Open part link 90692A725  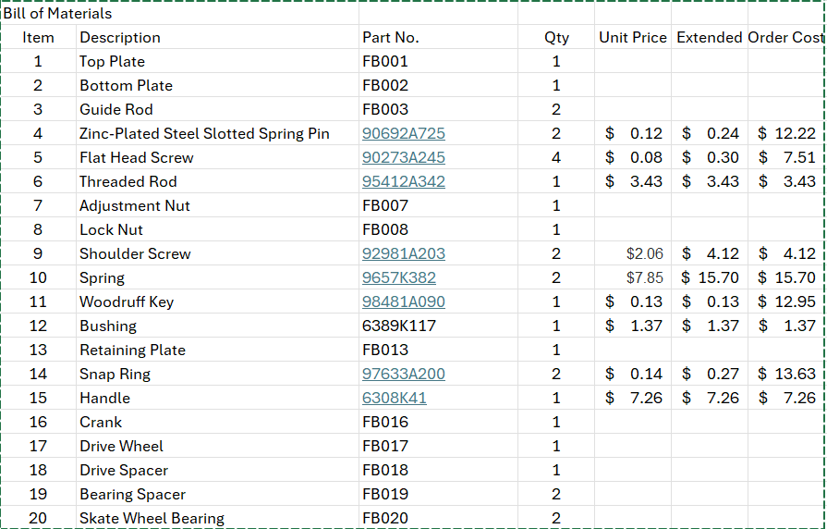coord(403,133)
